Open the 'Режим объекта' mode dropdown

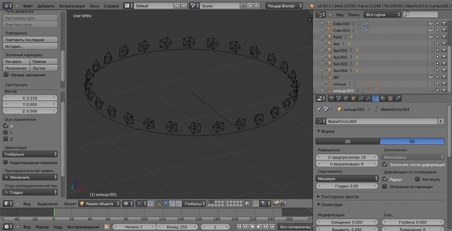point(99,204)
